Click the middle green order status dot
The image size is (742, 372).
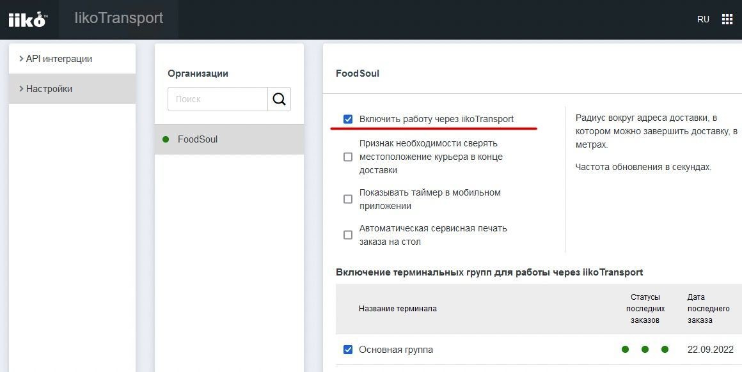coord(645,350)
